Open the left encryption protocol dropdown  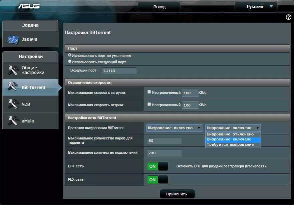coord(174,128)
